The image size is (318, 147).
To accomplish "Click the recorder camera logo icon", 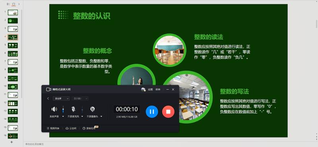I will 48,89.
